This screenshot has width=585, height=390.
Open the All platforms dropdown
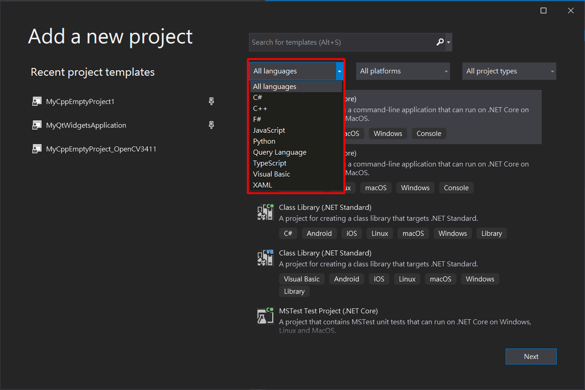(x=403, y=71)
